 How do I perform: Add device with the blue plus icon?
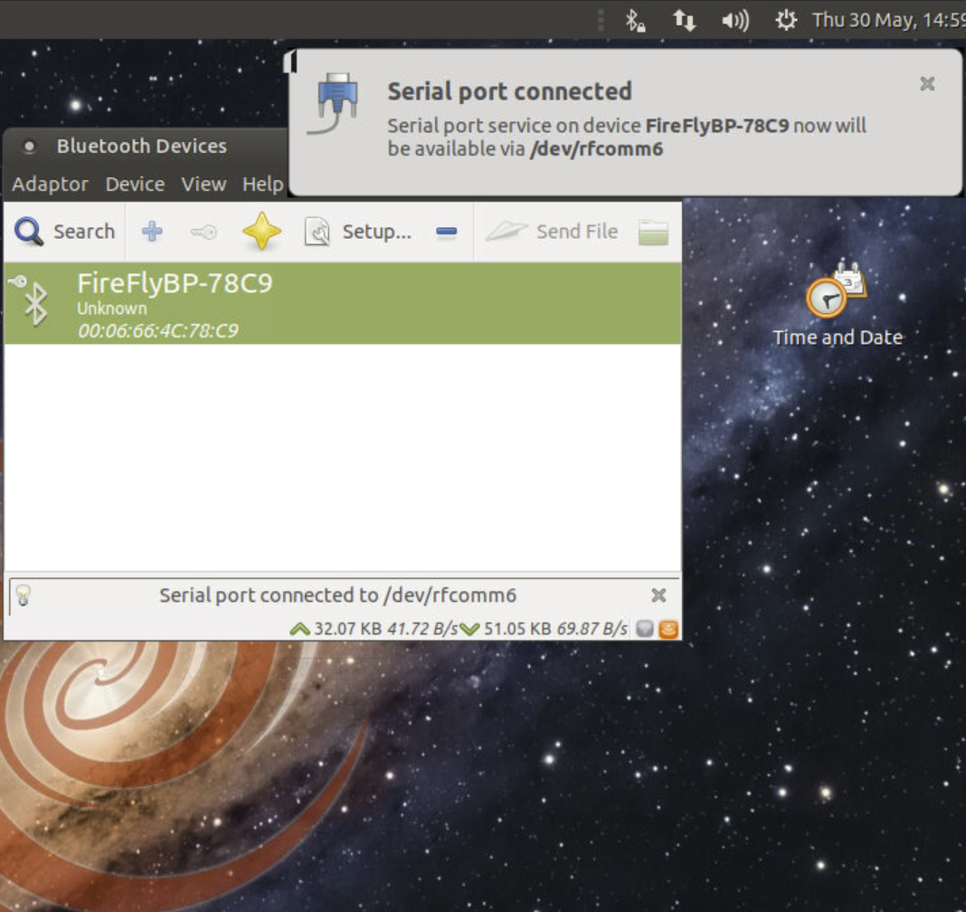(152, 232)
